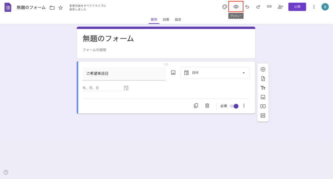Open the 日付 question type dropdown
Screen dimensions: 333x179
coord(215,73)
